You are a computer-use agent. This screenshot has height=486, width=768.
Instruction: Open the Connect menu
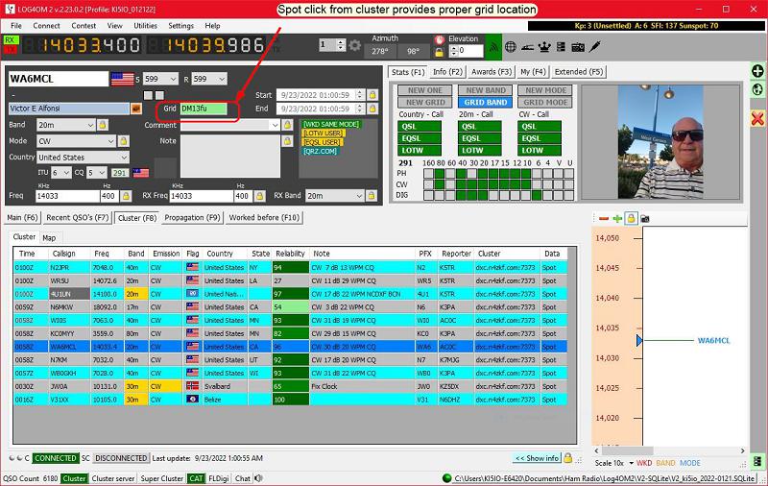coord(46,26)
